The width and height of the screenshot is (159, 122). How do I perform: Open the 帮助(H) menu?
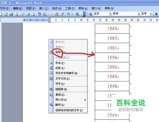click(x=109, y=8)
